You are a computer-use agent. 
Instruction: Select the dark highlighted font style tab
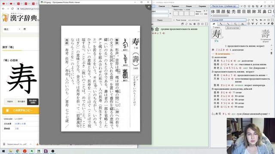pos(33,102)
